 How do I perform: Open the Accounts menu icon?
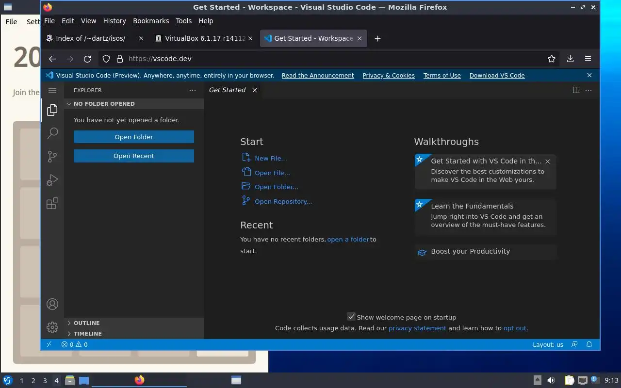pos(52,304)
